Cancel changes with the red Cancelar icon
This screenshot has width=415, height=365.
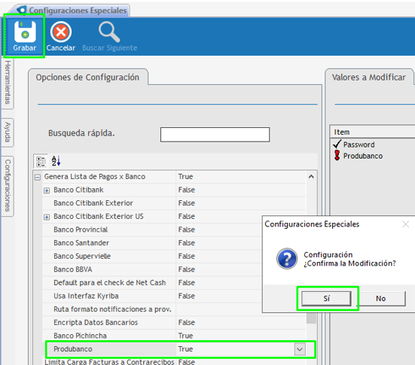pos(61,32)
